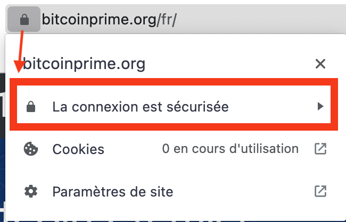The height and width of the screenshot is (222, 346).
Task: Click the red arrow annotation
Action: click(19, 52)
